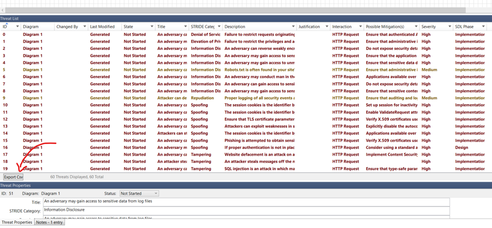
Task: Open the Interaction column filter arrow
Action: point(360,27)
